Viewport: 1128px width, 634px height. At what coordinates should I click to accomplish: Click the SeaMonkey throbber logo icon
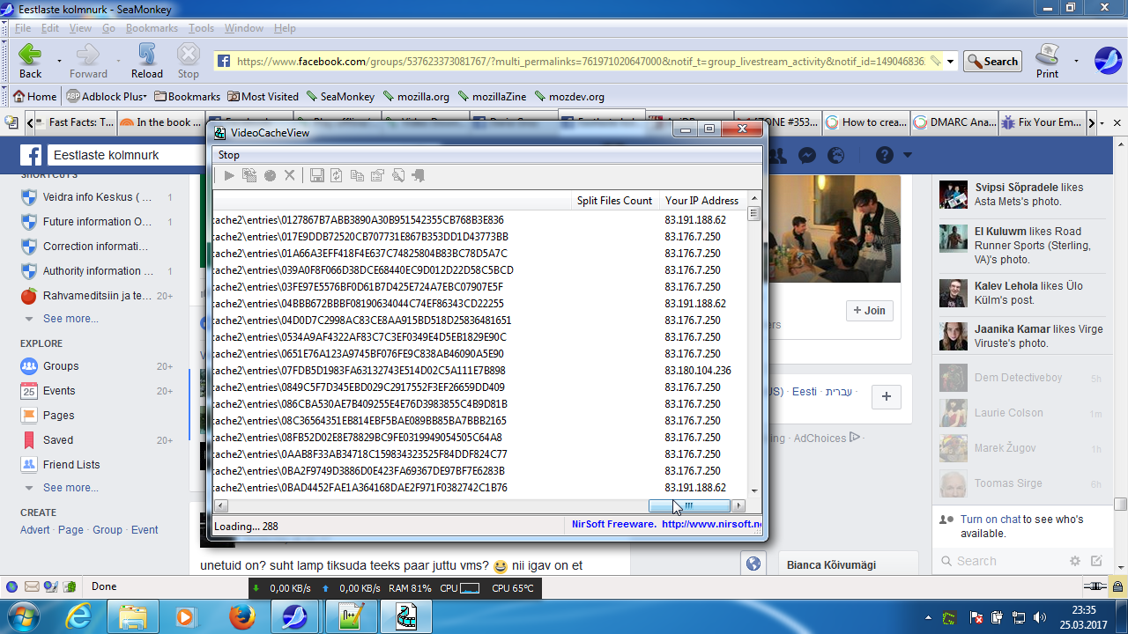(1108, 60)
